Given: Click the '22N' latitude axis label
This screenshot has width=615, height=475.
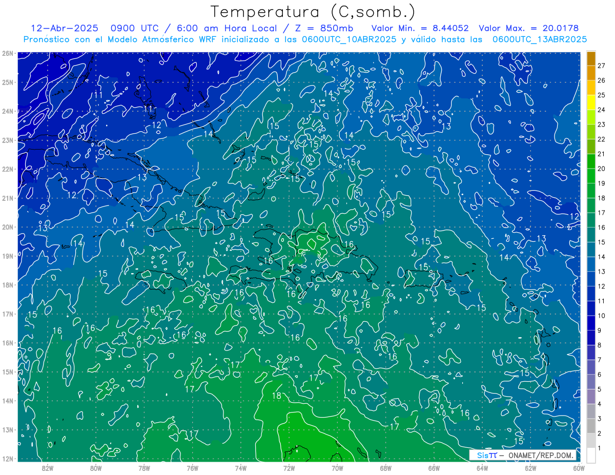Looking at the screenshot, I should click(x=7, y=169).
